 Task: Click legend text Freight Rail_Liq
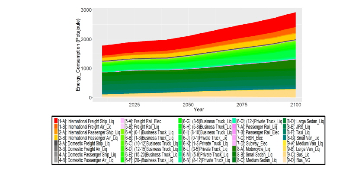point(146,127)
